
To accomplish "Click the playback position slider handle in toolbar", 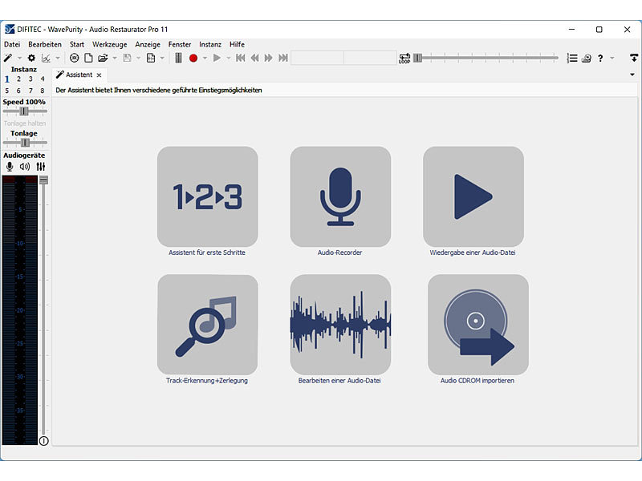I will (x=417, y=58).
